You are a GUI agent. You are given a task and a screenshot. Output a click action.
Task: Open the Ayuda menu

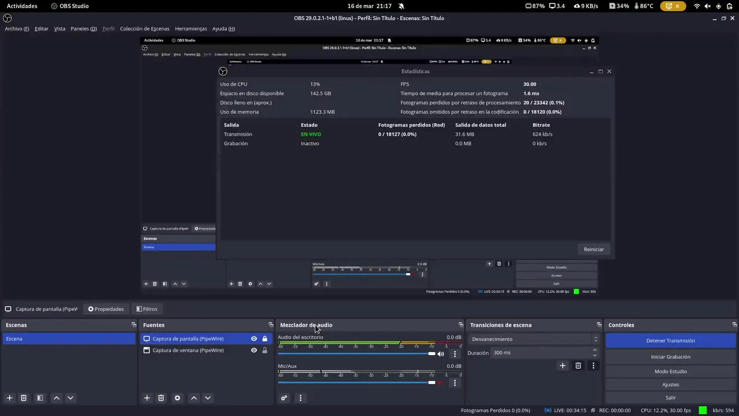[223, 28]
